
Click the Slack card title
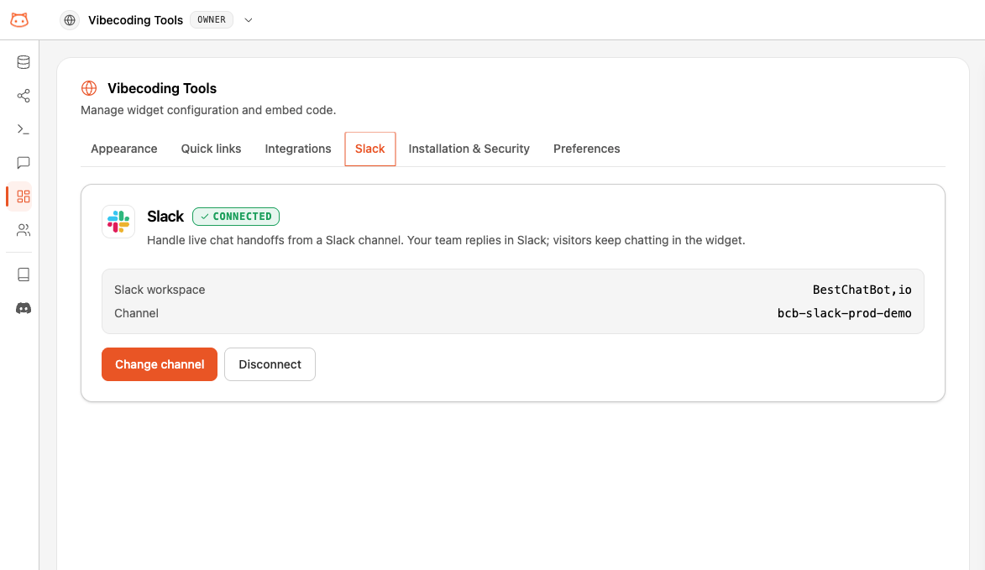click(165, 217)
